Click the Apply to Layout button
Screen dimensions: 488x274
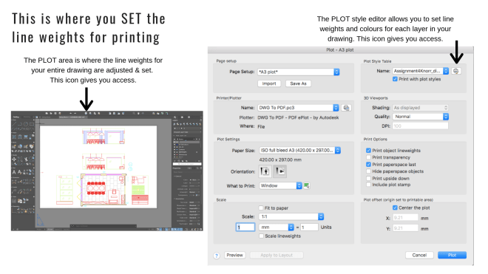click(x=277, y=256)
